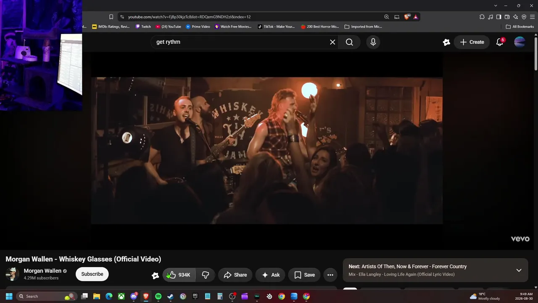This screenshot has height=303, width=538.
Task: Open YouTube notifications bell
Action: click(500, 42)
